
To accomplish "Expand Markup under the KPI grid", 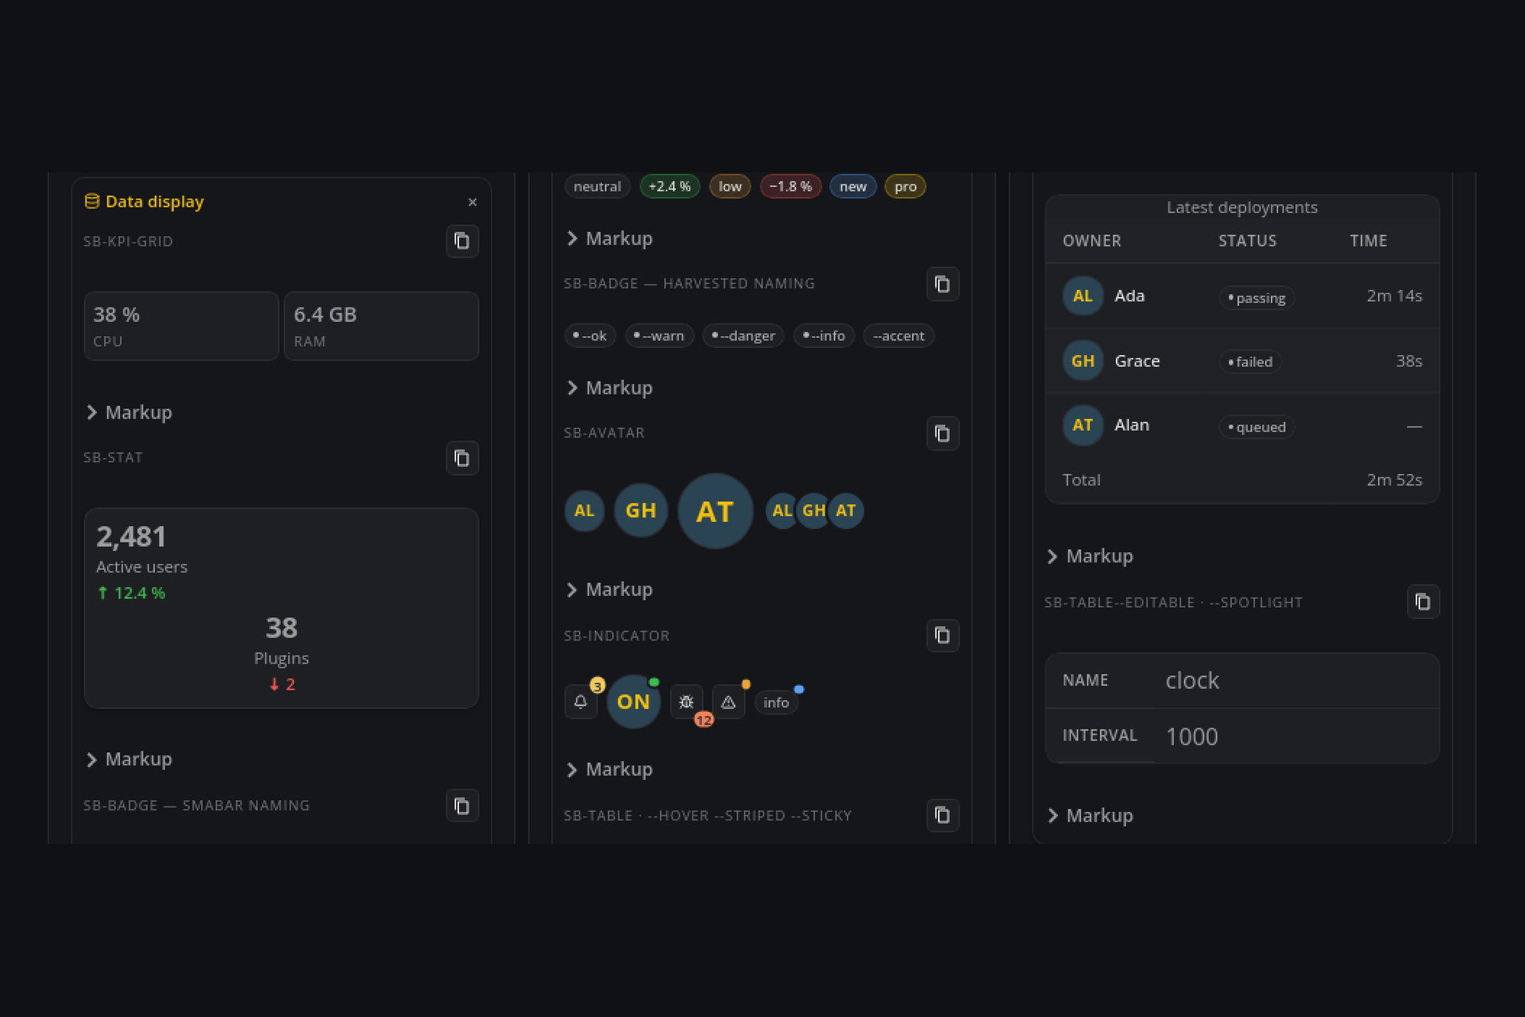I will click(x=129, y=412).
